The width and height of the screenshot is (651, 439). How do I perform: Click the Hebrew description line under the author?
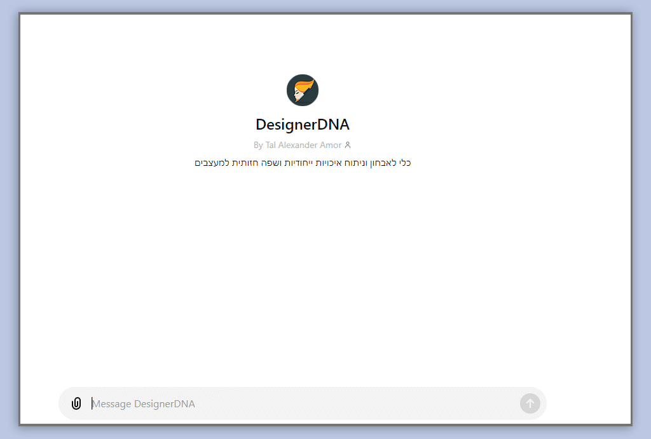pyautogui.click(x=303, y=163)
